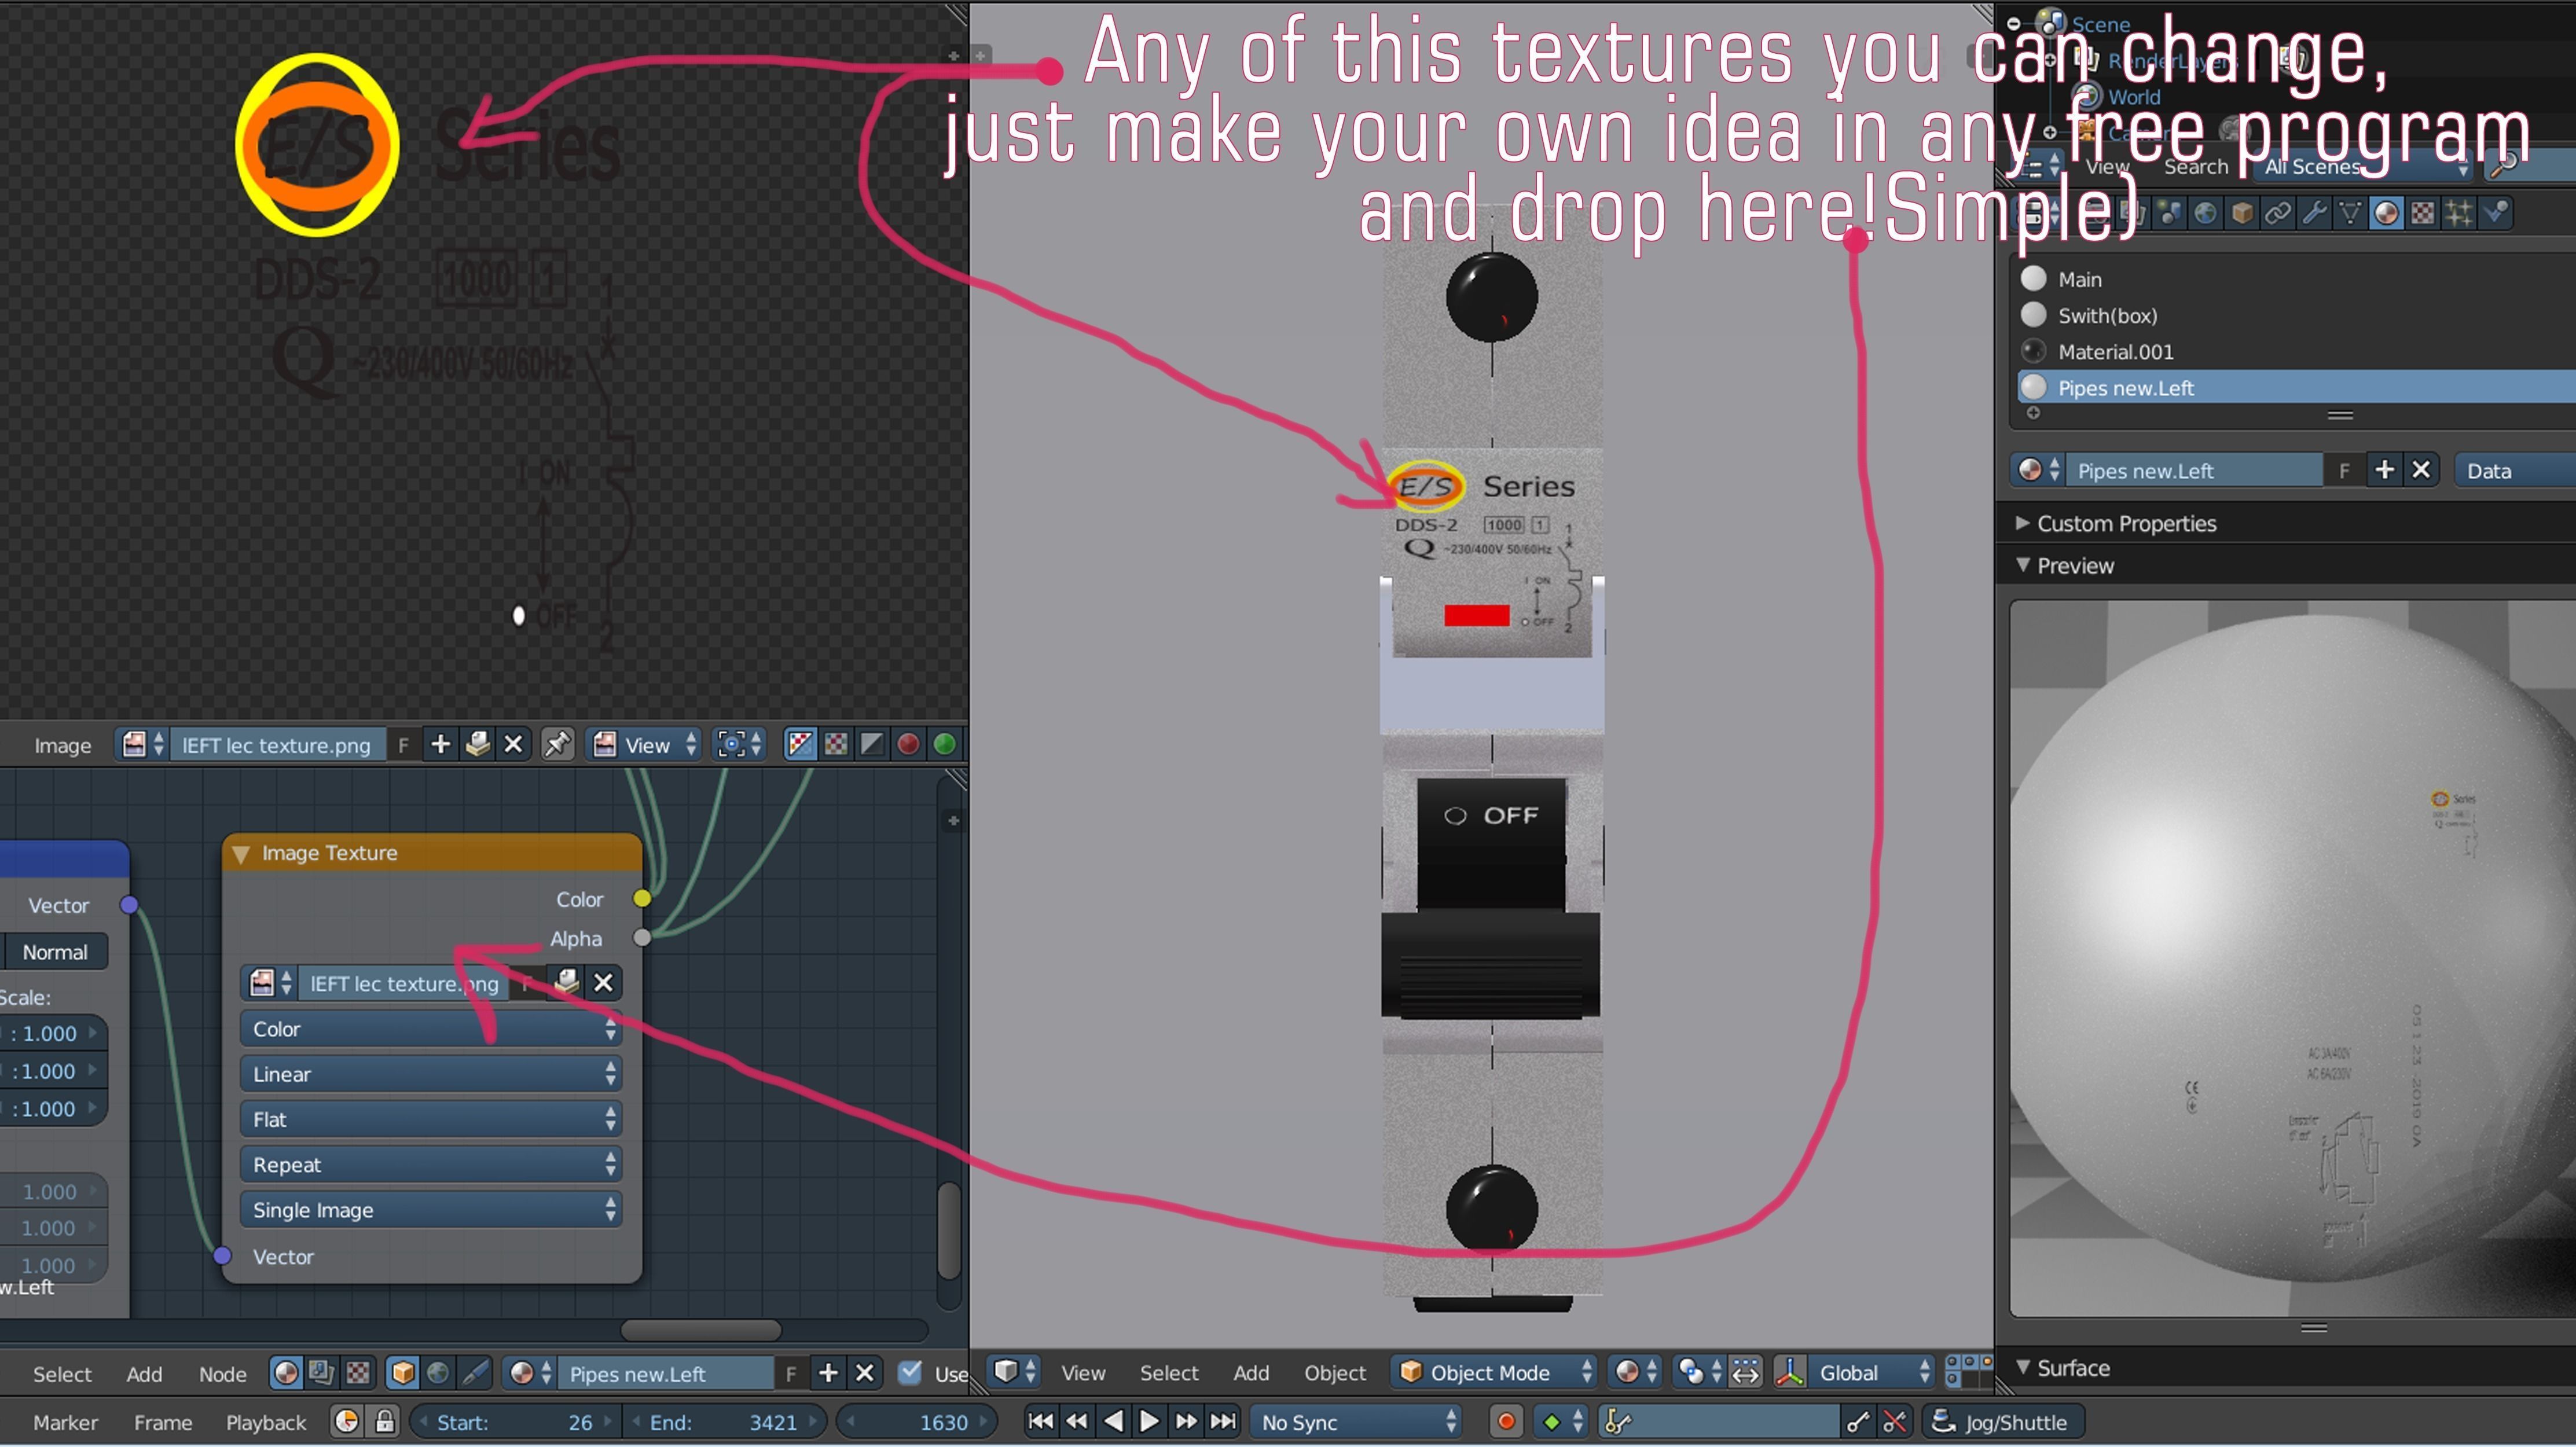2576x1447 pixels.
Task: Enable the red channel display button
Action: coord(908,744)
